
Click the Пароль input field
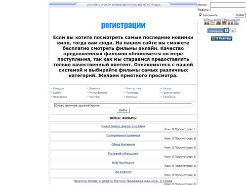coord(228,10)
